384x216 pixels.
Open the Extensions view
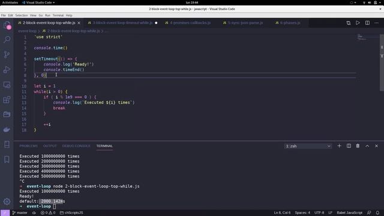7,100
